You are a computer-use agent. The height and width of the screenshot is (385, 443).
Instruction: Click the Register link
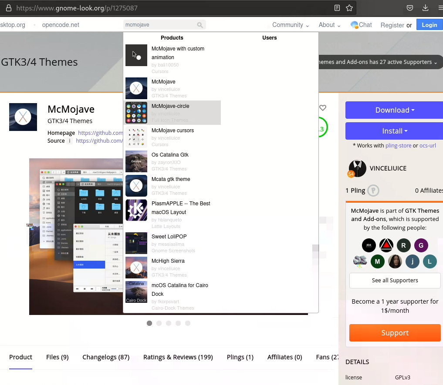[392, 25]
